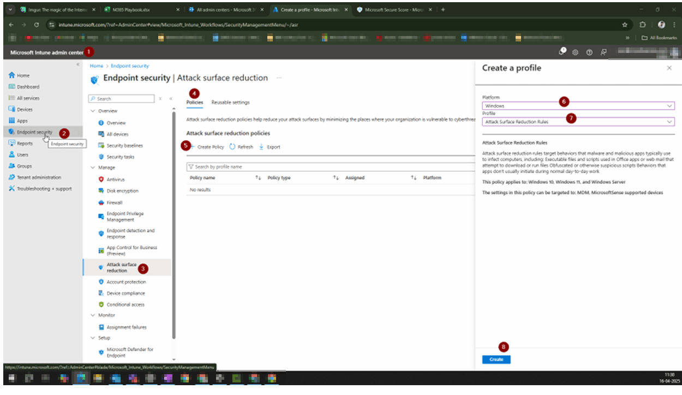Select Endpoint security in left navigation
The height and width of the screenshot is (395, 682).
coord(31,132)
